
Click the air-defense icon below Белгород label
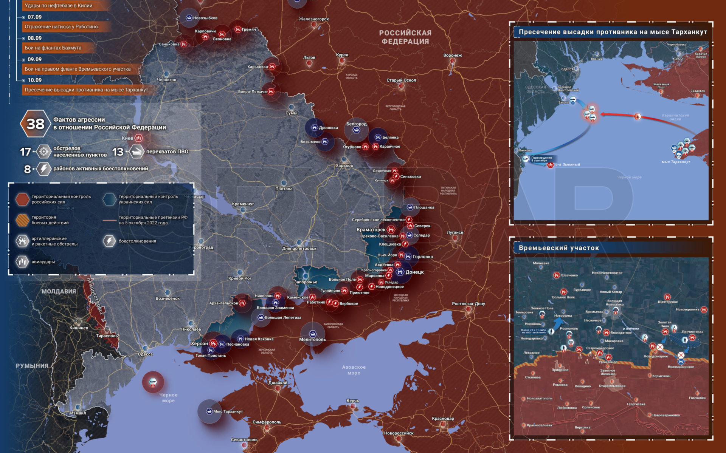click(x=356, y=130)
